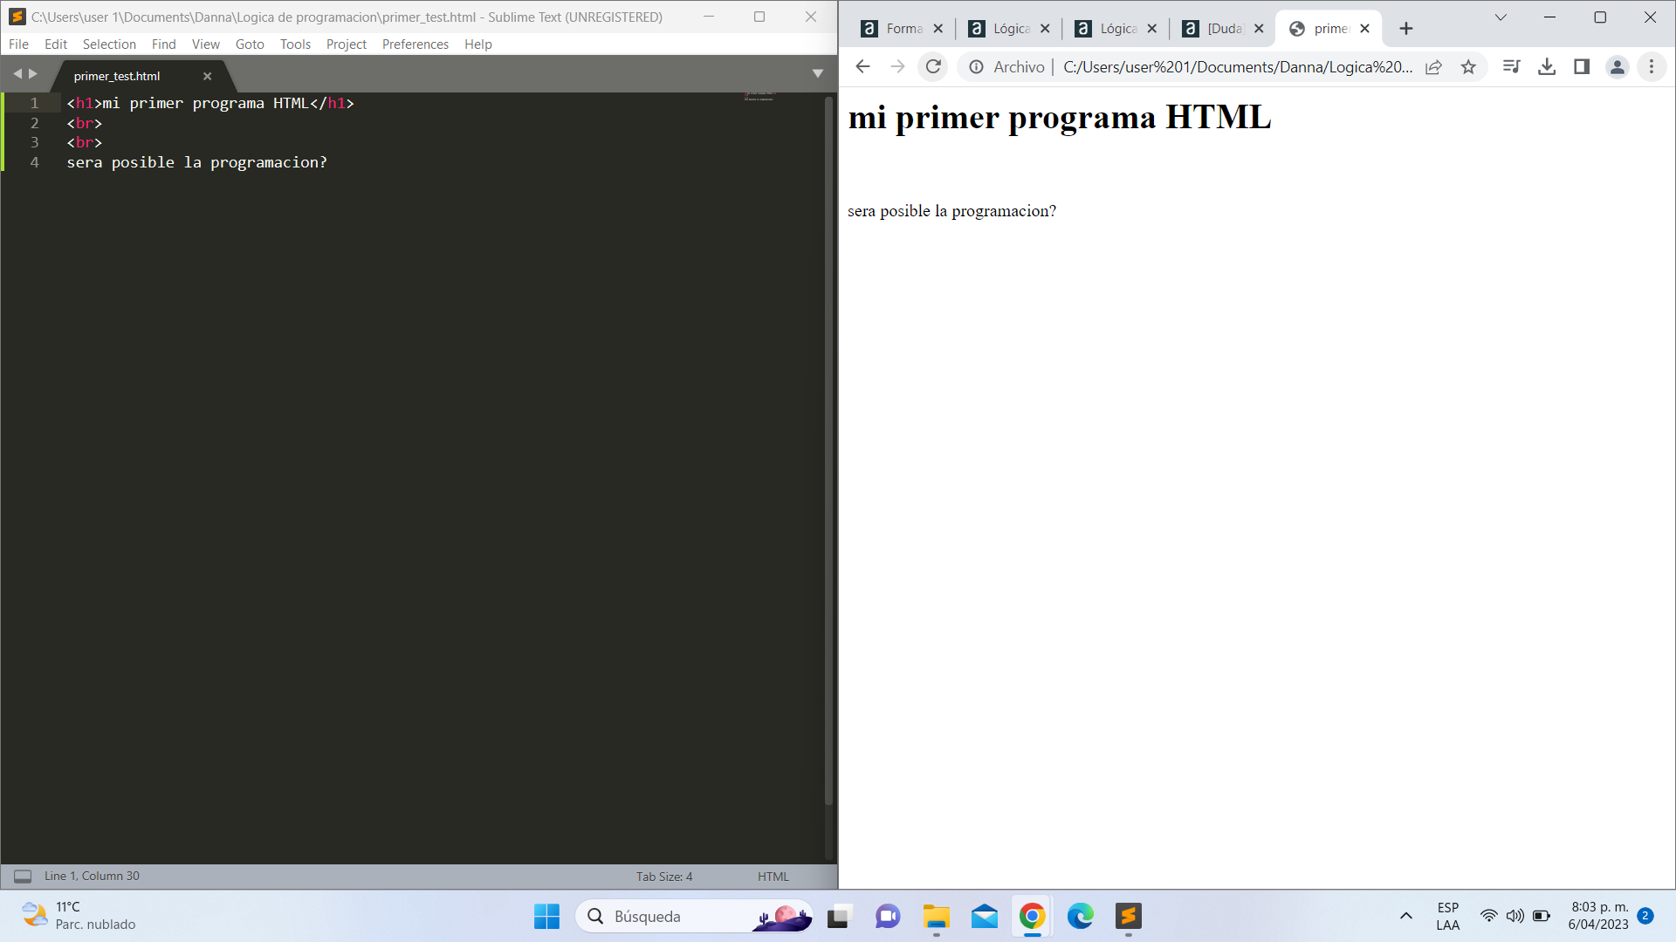Open the View menu
The height and width of the screenshot is (942, 1676).
tap(206, 44)
